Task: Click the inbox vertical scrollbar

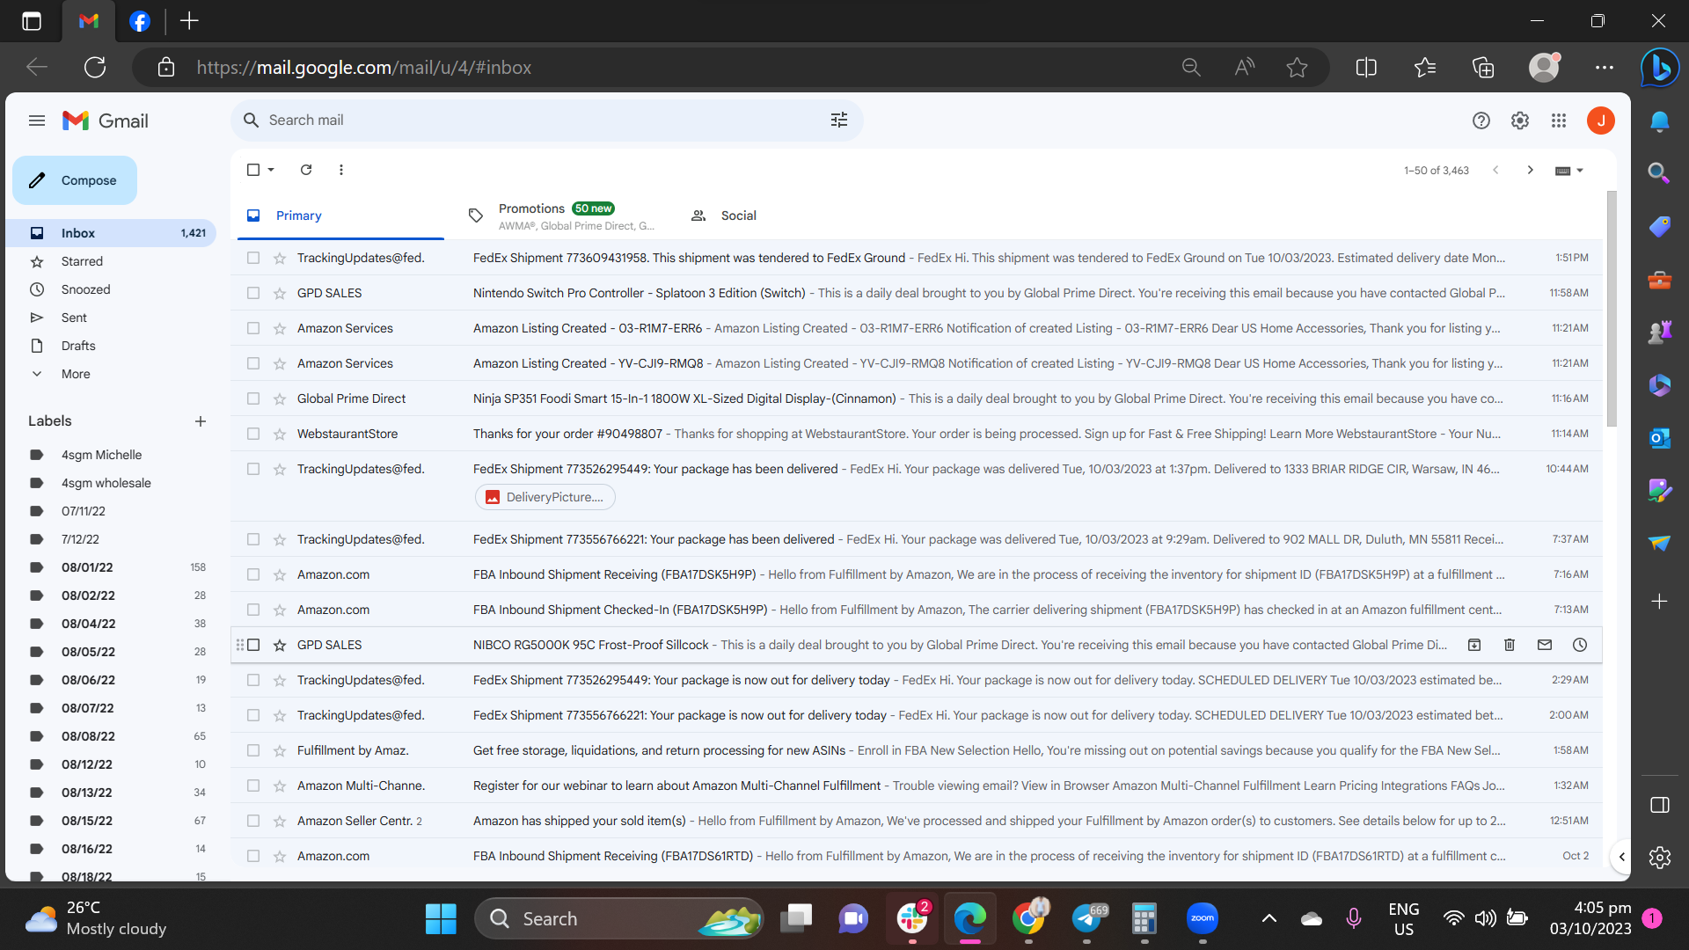Action: pyautogui.click(x=1612, y=308)
